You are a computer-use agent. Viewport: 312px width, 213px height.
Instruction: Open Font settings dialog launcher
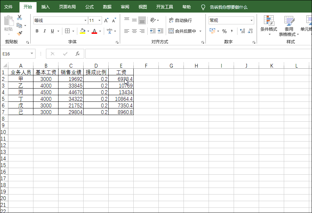tap(117, 42)
